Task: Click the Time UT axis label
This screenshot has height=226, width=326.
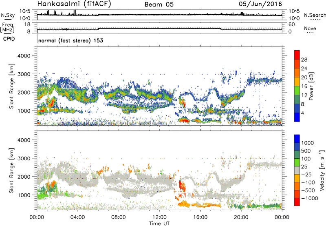Action: coord(159,223)
